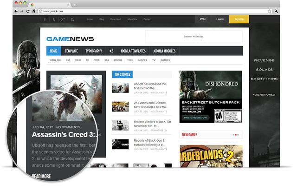Go to browser home icon
The height and width of the screenshot is (191, 297).
[x=34, y=11]
